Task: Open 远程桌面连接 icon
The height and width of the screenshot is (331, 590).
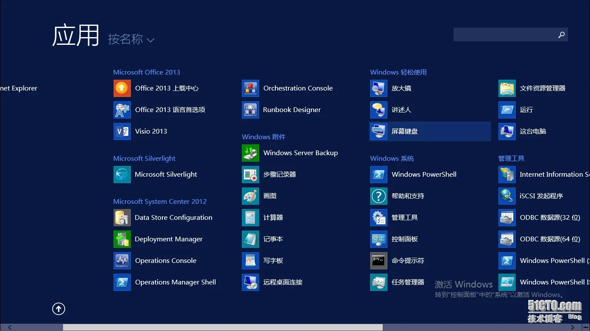Action: click(251, 282)
